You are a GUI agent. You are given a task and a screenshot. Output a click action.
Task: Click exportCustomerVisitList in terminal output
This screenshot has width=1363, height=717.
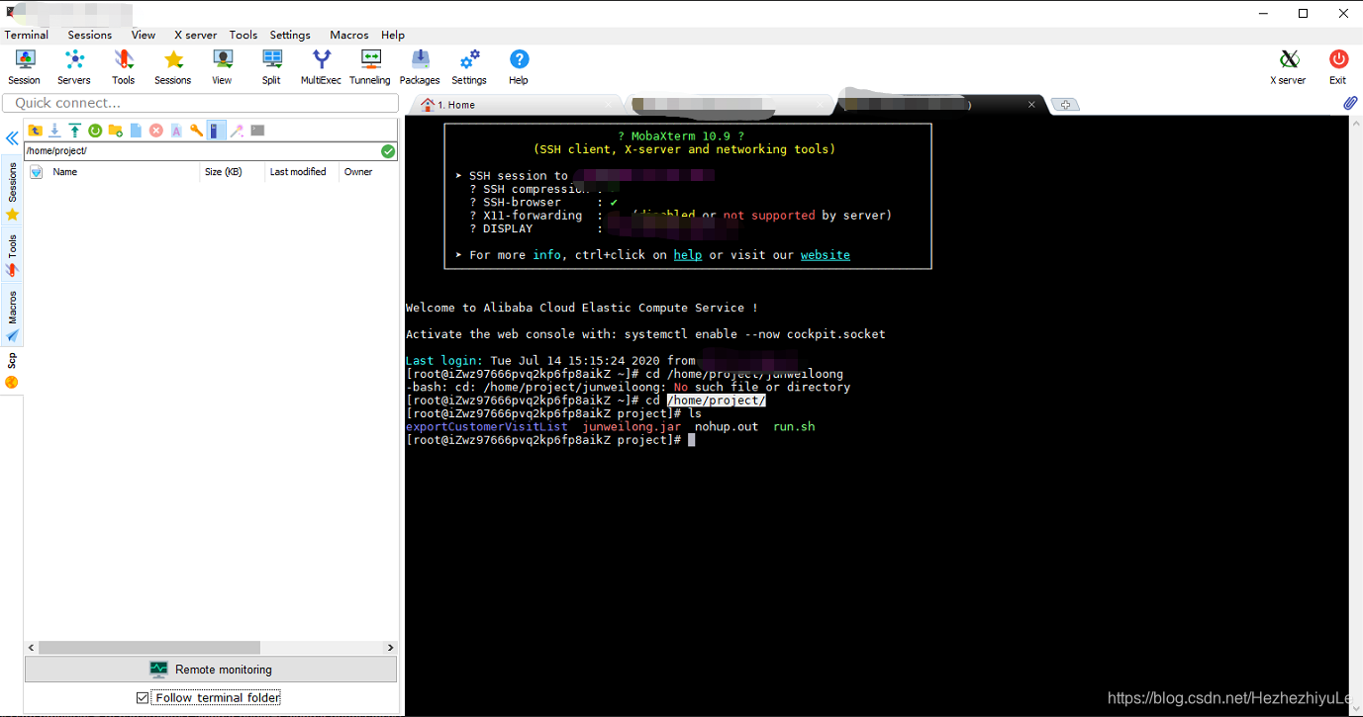pos(487,427)
